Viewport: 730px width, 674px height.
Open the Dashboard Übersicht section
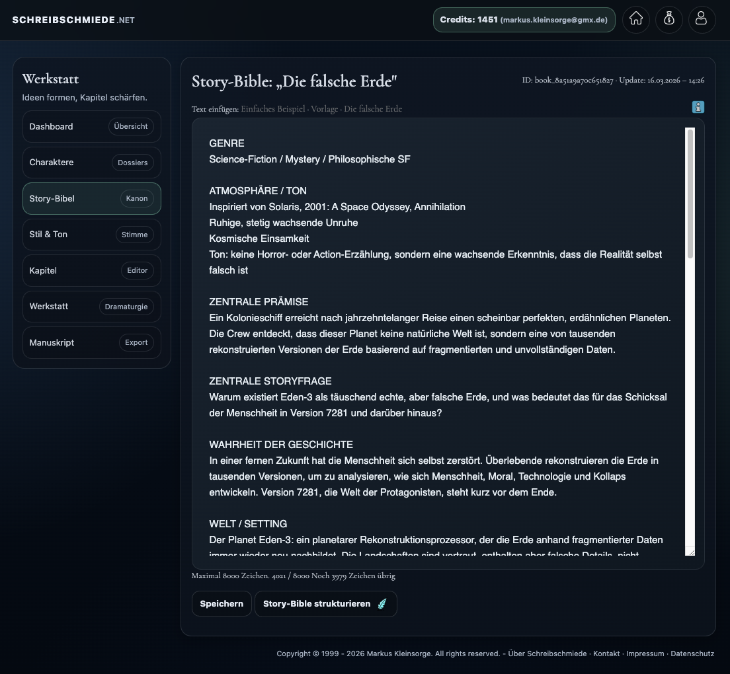pos(91,126)
